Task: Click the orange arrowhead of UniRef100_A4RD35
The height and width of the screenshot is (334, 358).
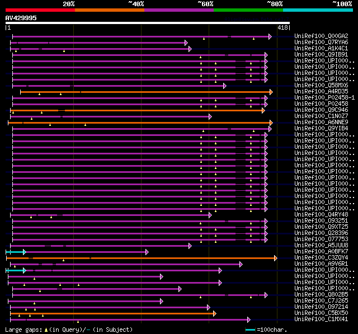Action: [271, 92]
